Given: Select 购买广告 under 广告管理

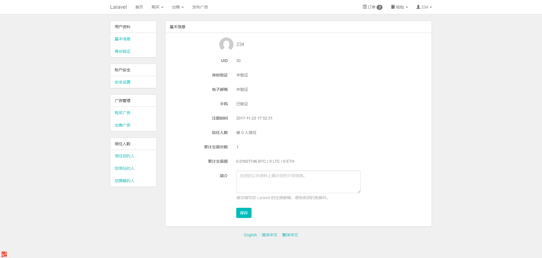Looking at the screenshot, I should click(x=123, y=113).
